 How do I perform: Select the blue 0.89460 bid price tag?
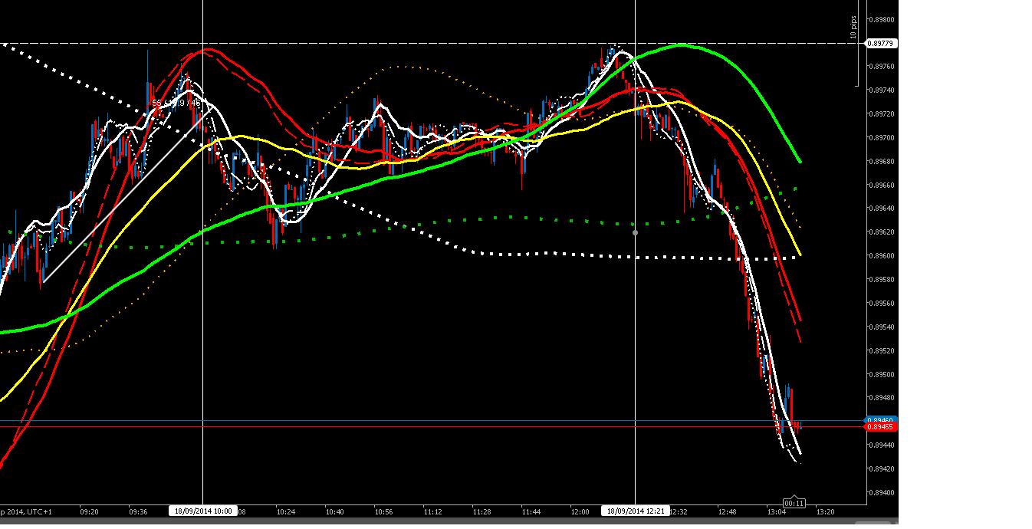(x=879, y=419)
